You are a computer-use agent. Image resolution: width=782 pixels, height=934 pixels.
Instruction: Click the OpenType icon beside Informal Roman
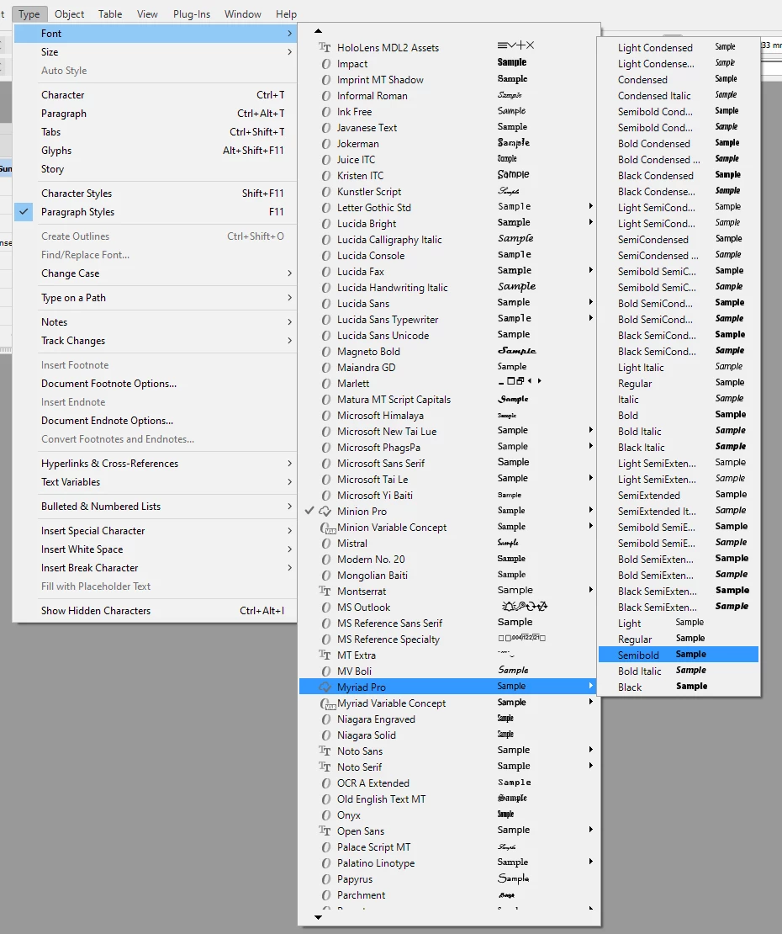325,96
